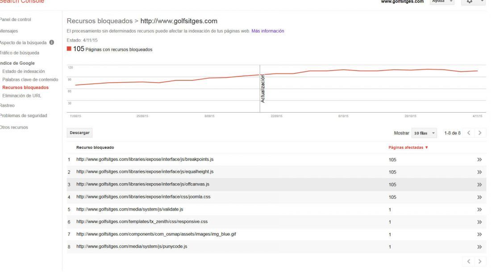The height and width of the screenshot is (273, 491).
Task: Open details arrow for equalheight.js row
Action: 479,172
